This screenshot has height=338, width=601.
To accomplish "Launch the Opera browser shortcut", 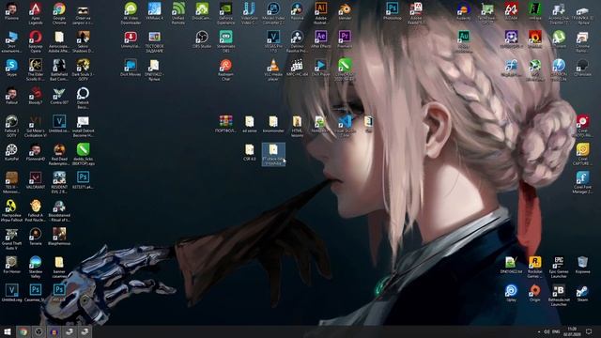I will click(36, 41).
